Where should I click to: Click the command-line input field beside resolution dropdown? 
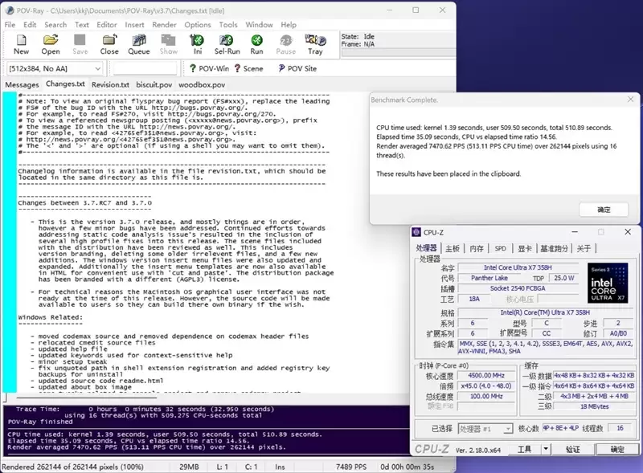coord(145,68)
